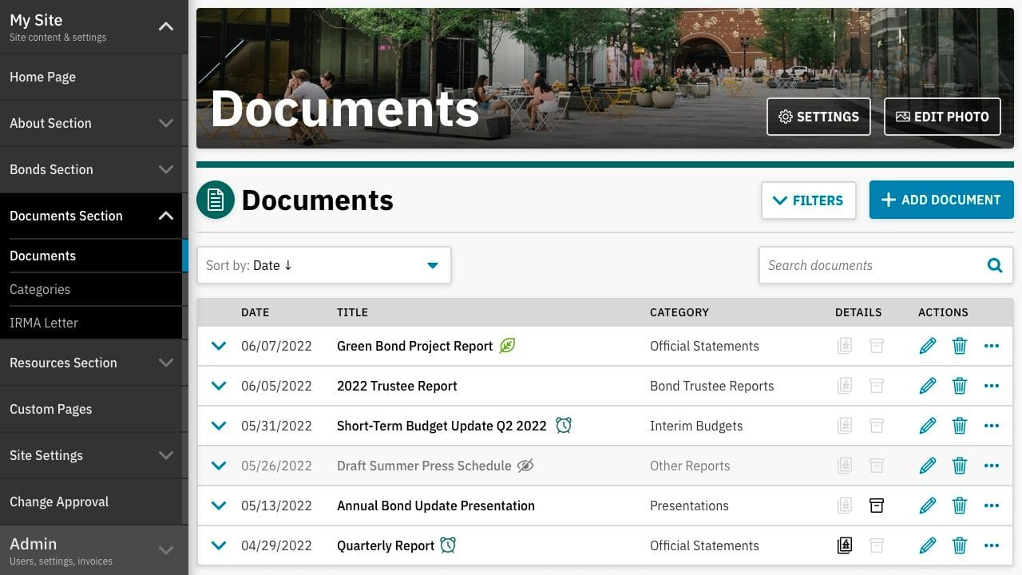Expand the Bonds Section menu

pos(166,169)
